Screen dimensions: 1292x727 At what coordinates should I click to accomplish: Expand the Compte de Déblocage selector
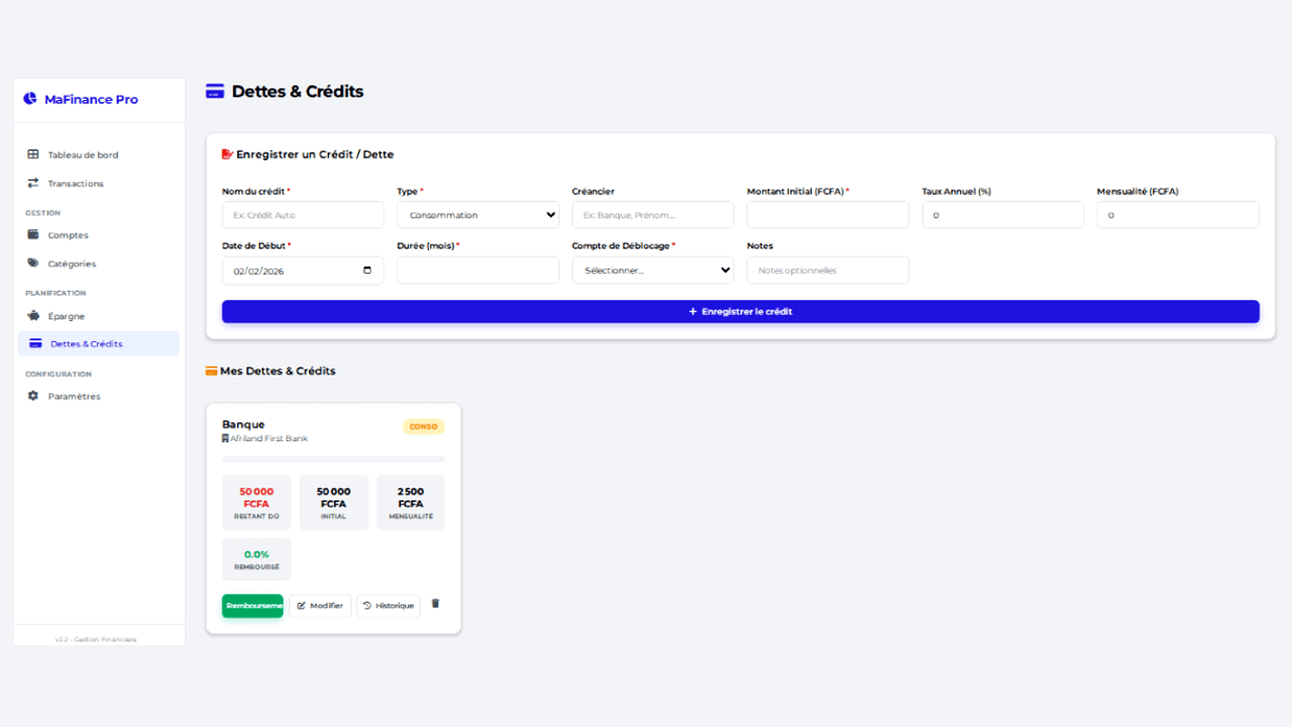pyautogui.click(x=653, y=270)
